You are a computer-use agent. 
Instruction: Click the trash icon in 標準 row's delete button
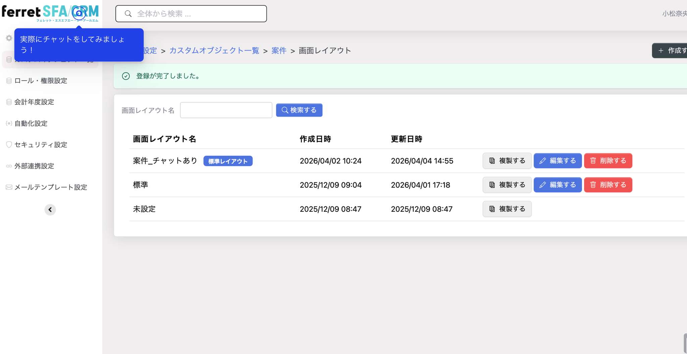tap(593, 185)
